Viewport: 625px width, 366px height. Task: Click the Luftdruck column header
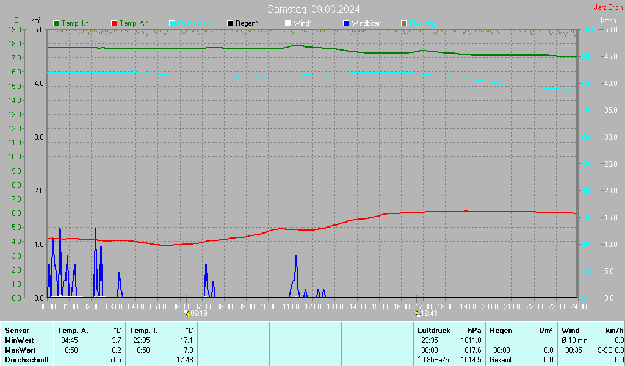434,331
